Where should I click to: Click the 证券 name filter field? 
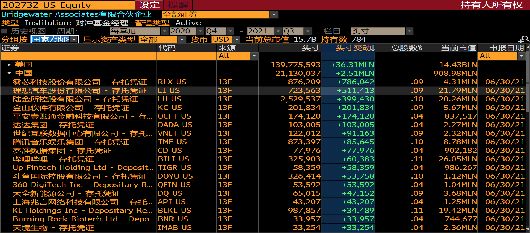[x=78, y=56]
